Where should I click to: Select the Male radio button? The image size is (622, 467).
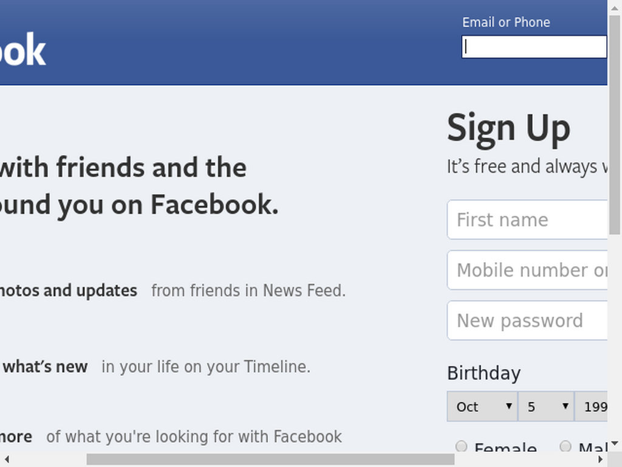pyautogui.click(x=566, y=446)
